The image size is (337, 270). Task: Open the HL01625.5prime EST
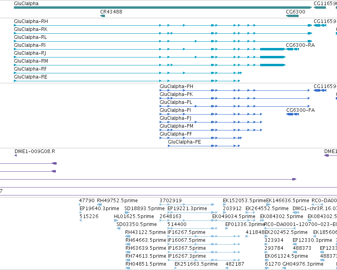point(134,216)
